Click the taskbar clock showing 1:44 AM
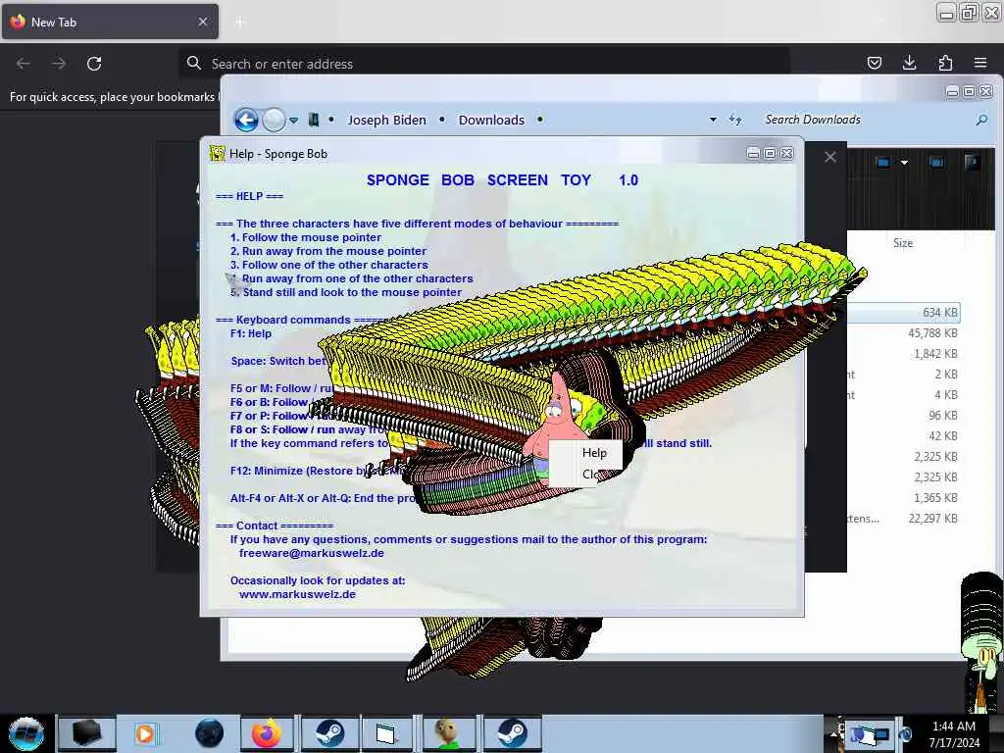The width and height of the screenshot is (1004, 753). click(954, 734)
